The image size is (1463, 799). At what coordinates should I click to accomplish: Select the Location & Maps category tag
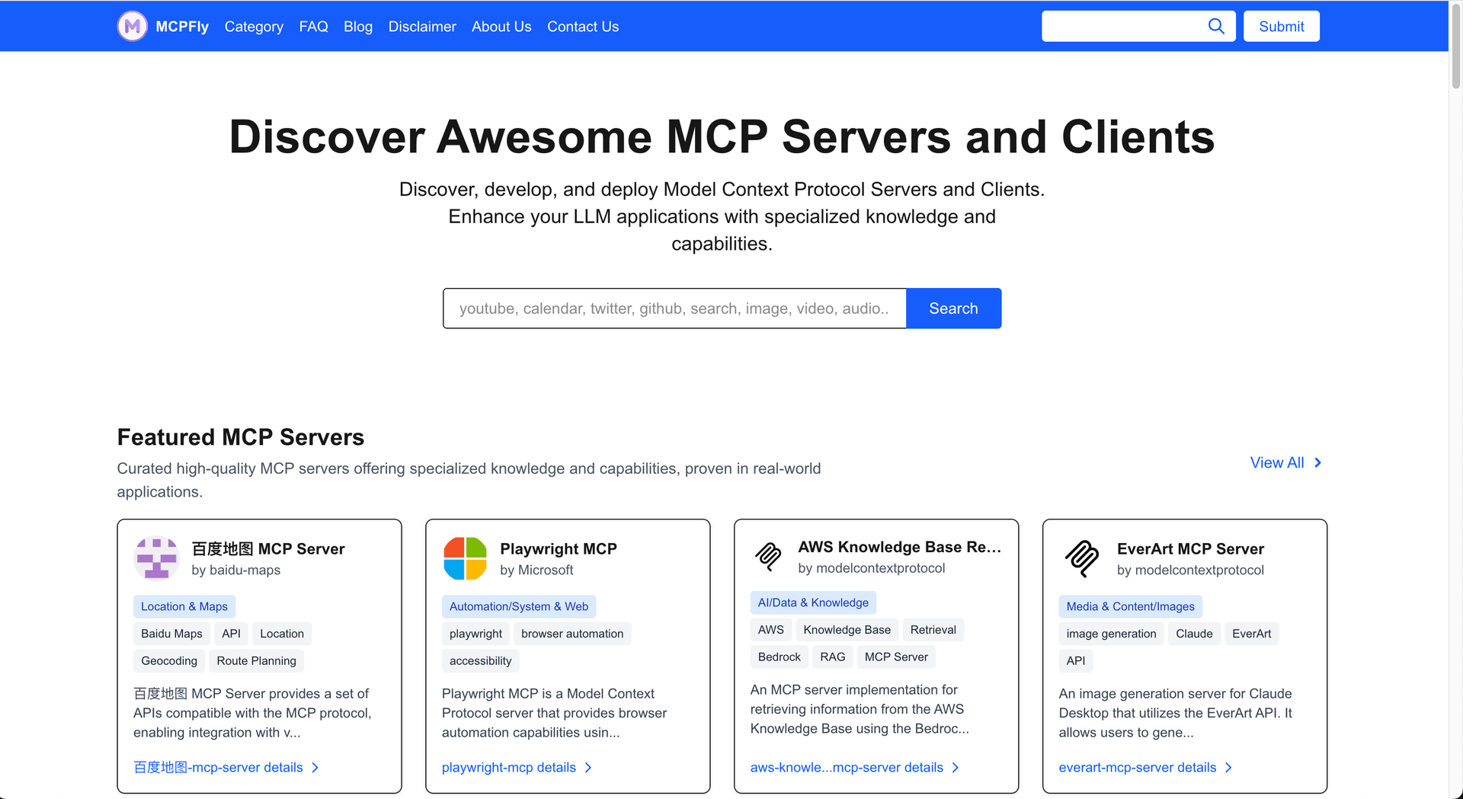(x=184, y=606)
